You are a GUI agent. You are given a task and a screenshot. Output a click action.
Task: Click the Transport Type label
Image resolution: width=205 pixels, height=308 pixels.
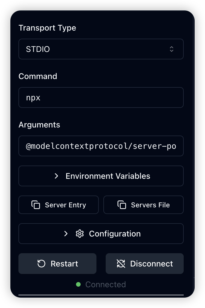point(47,28)
